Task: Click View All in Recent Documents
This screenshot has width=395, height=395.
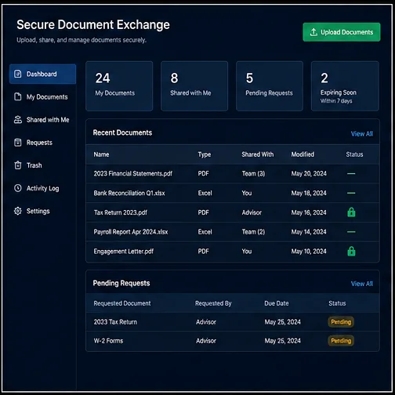Action: [362, 134]
